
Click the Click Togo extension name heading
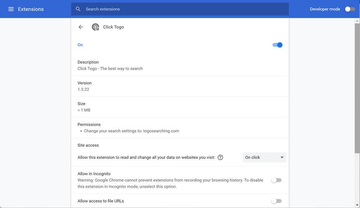pyautogui.click(x=113, y=27)
